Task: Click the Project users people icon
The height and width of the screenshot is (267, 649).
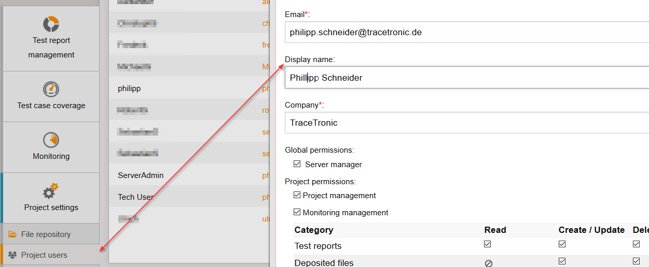Action: [x=12, y=255]
